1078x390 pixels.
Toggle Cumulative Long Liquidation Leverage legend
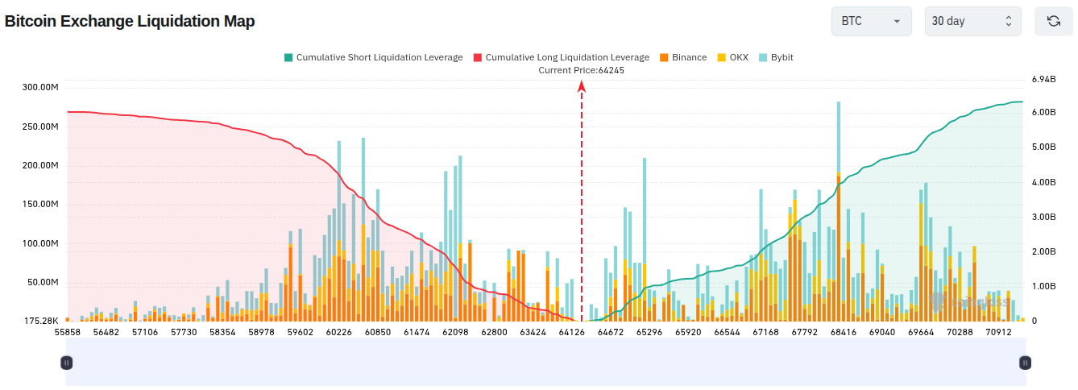pos(561,57)
